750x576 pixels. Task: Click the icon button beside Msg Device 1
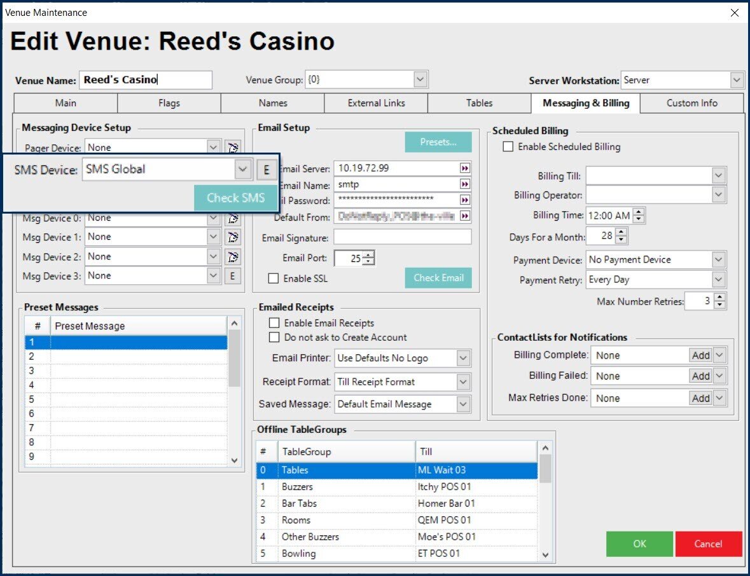pyautogui.click(x=233, y=237)
